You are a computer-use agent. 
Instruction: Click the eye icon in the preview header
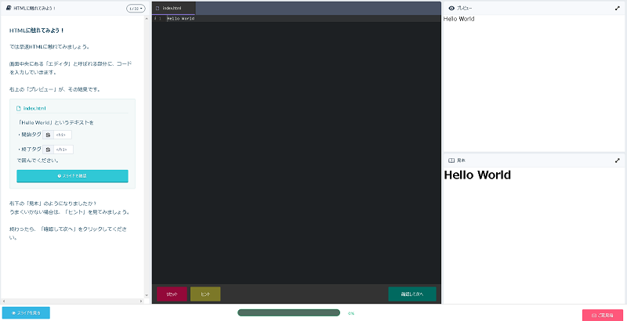coord(451,7)
